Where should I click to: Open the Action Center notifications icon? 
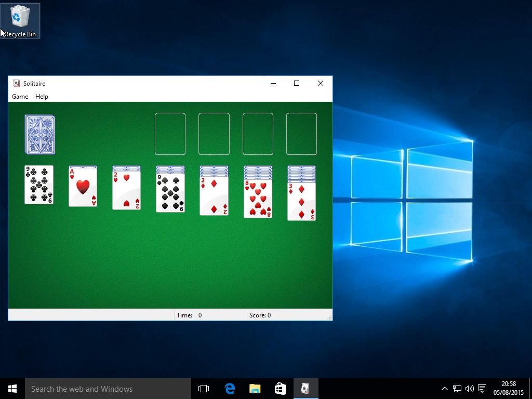[482, 389]
